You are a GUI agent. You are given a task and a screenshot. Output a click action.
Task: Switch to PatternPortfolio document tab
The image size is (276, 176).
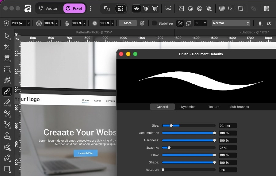tap(94, 32)
